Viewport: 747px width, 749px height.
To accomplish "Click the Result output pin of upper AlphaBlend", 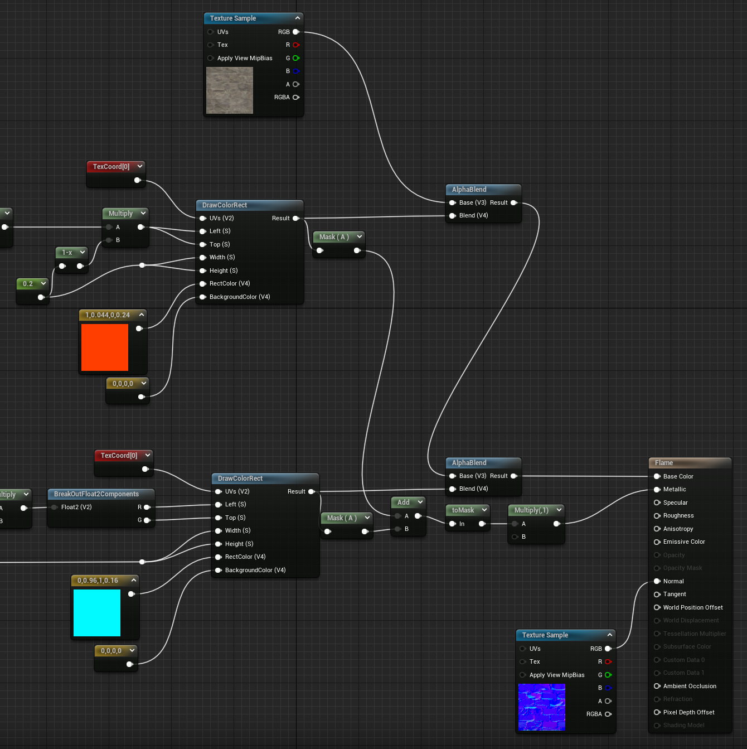I will click(x=513, y=202).
